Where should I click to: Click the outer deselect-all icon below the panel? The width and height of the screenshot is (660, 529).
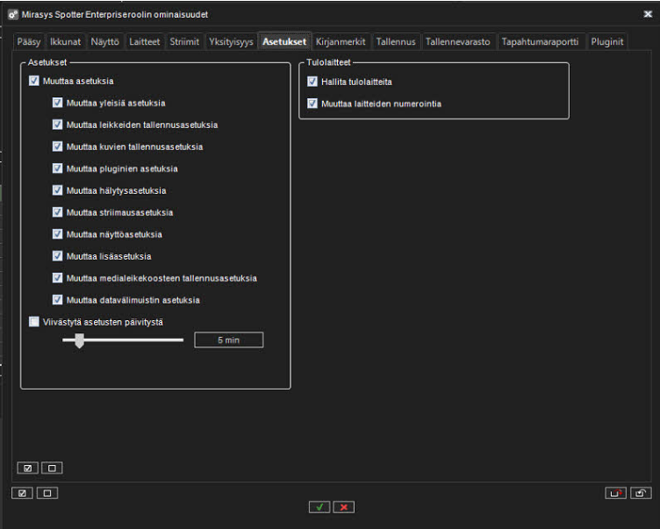46,493
